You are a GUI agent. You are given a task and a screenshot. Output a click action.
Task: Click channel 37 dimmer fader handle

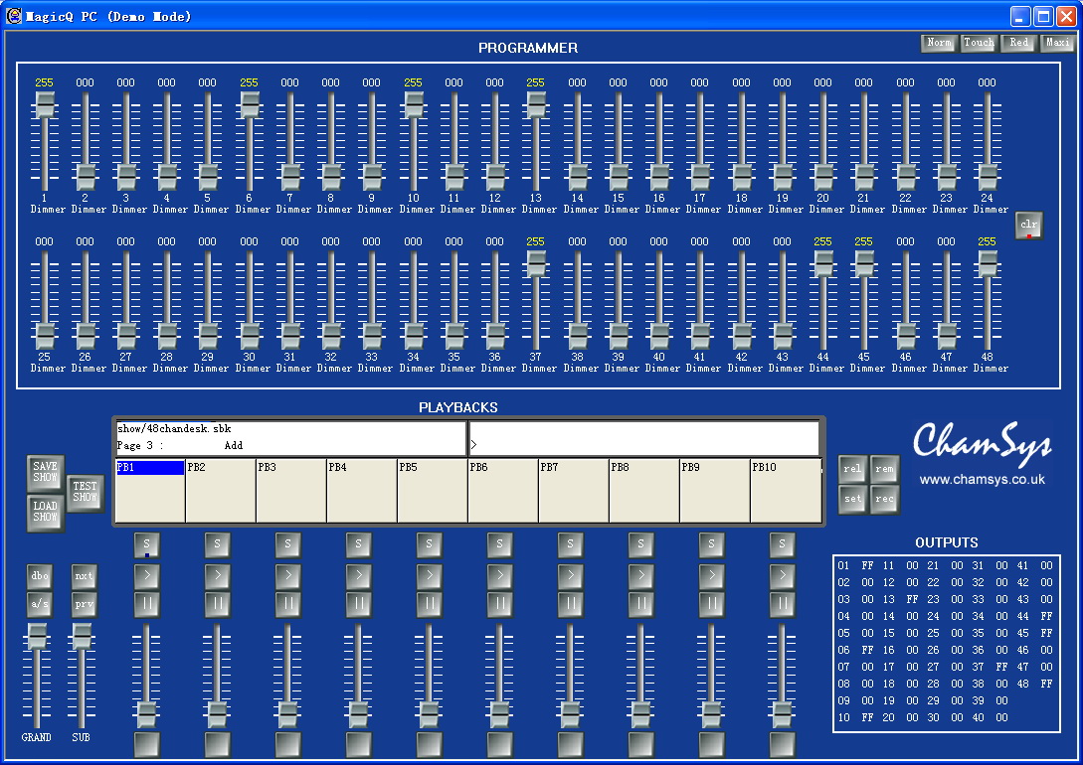click(x=535, y=263)
